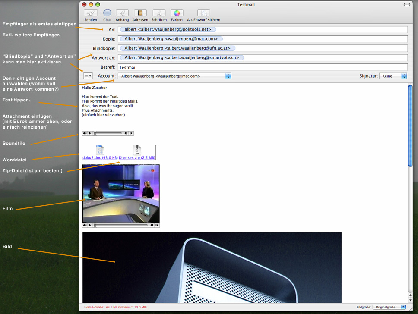This screenshot has width=418, height=314.
Task: Click Als Entwurf sichern icon
Action: point(203,13)
